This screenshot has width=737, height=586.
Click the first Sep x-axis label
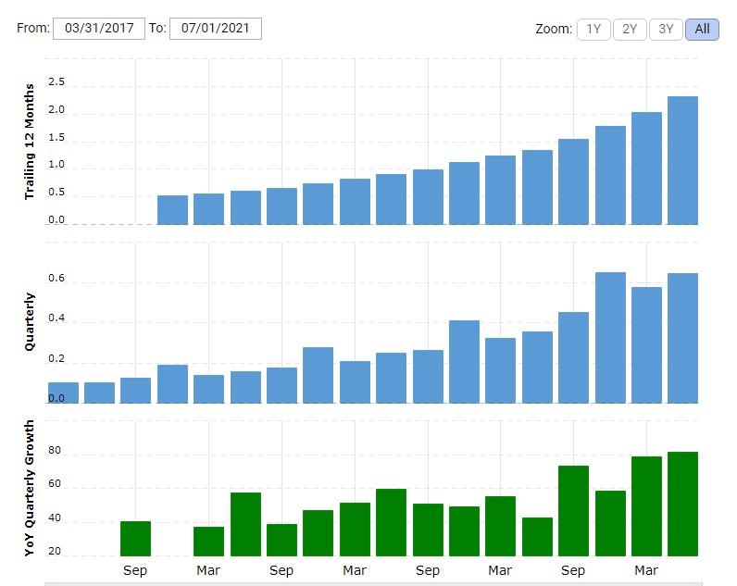tap(135, 570)
